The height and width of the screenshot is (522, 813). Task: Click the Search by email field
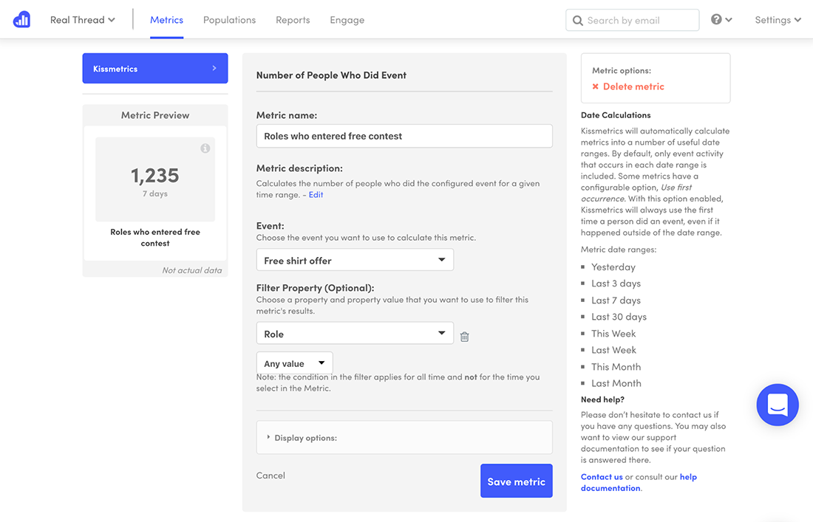[633, 20]
